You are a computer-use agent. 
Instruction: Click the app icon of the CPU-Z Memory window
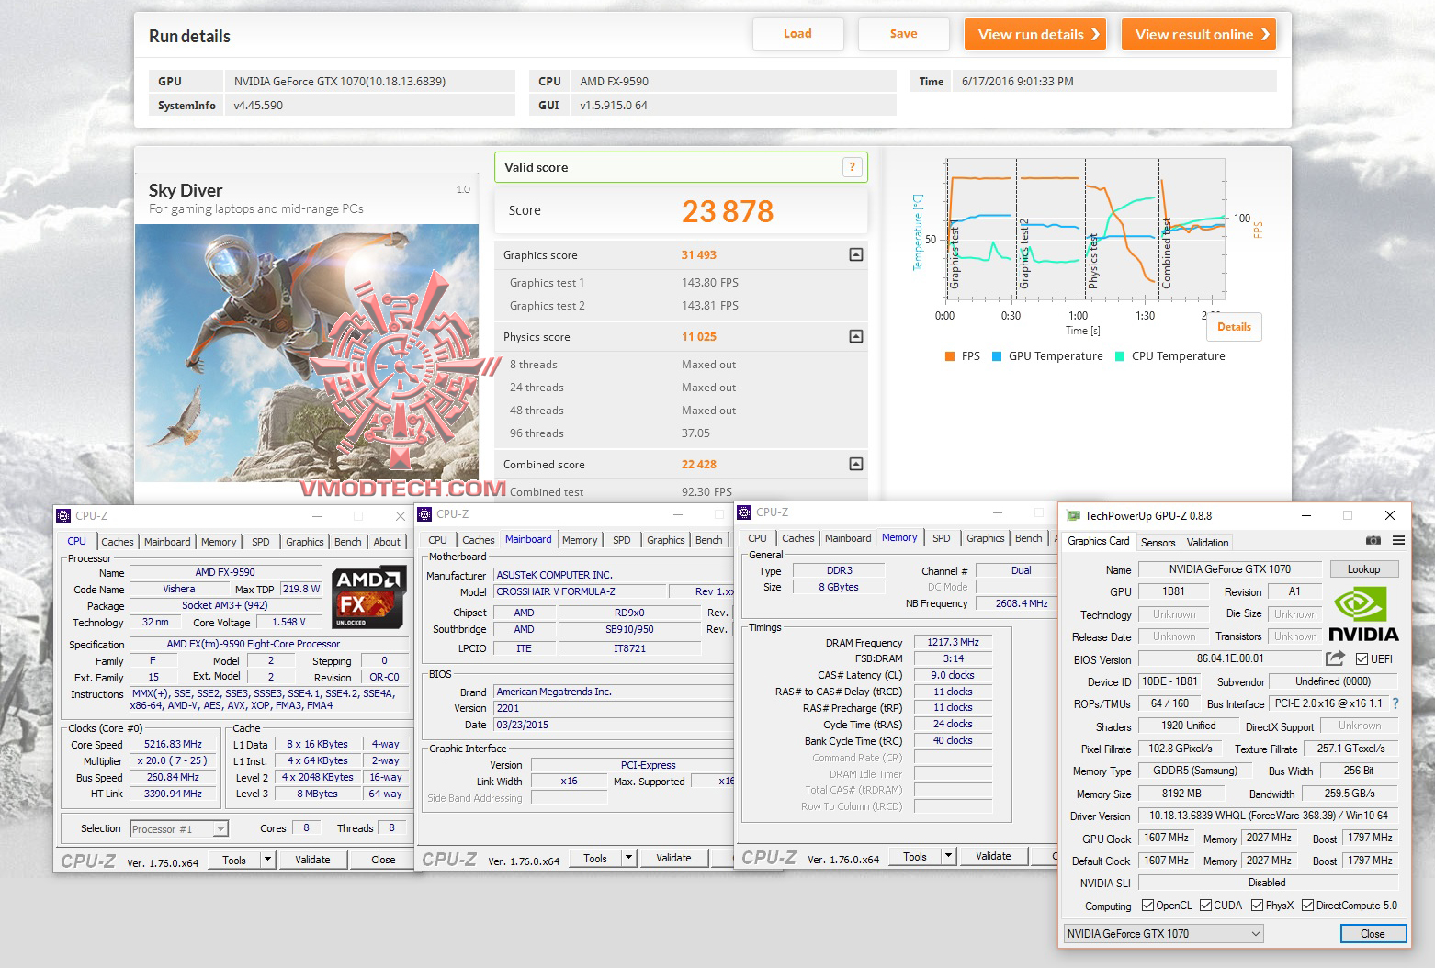tap(744, 512)
